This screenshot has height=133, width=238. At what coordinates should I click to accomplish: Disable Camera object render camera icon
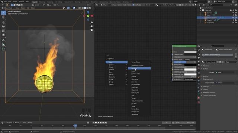[x=236, y=13]
